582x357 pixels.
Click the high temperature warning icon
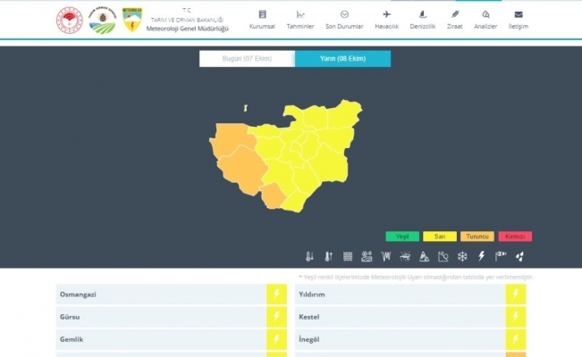pyautogui.click(x=328, y=257)
